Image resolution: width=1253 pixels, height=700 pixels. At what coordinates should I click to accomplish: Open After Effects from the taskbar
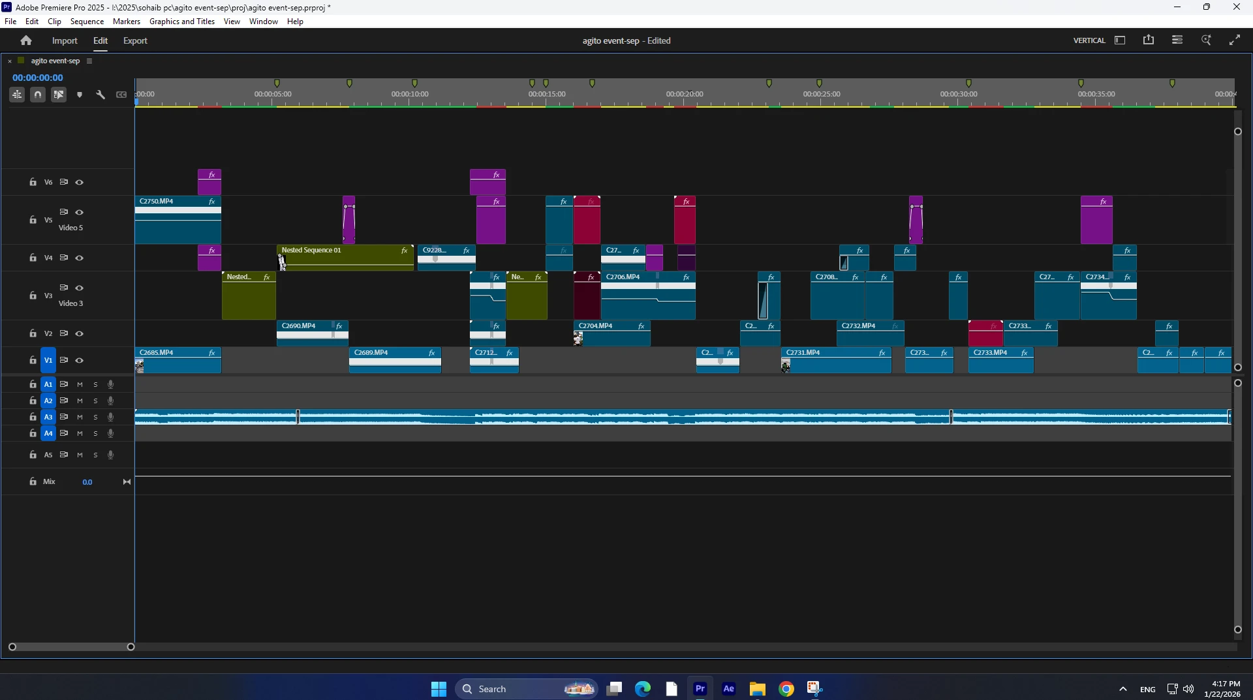point(729,689)
